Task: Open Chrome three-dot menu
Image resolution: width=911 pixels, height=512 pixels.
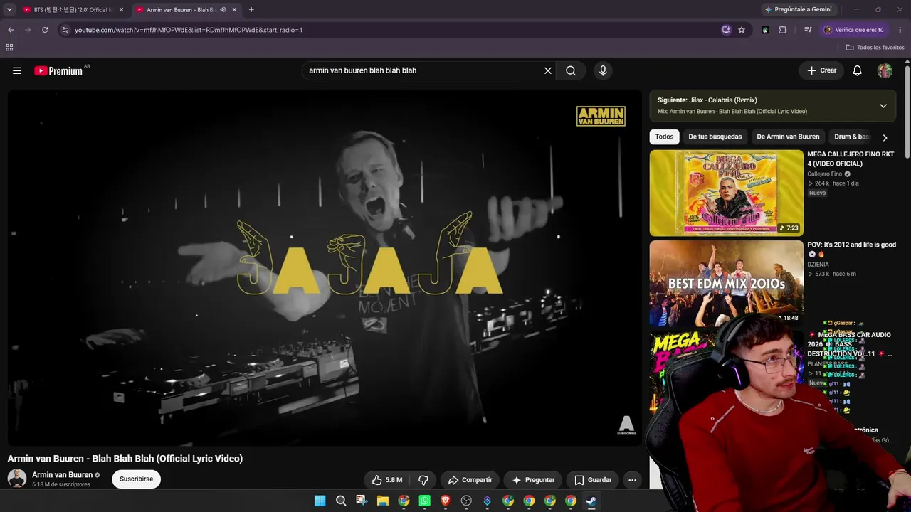Action: coord(900,30)
